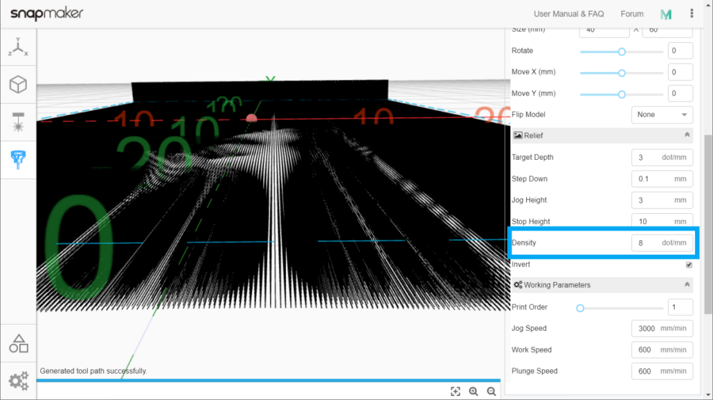Click 'Generated tool path successfully.' status text

(94, 371)
